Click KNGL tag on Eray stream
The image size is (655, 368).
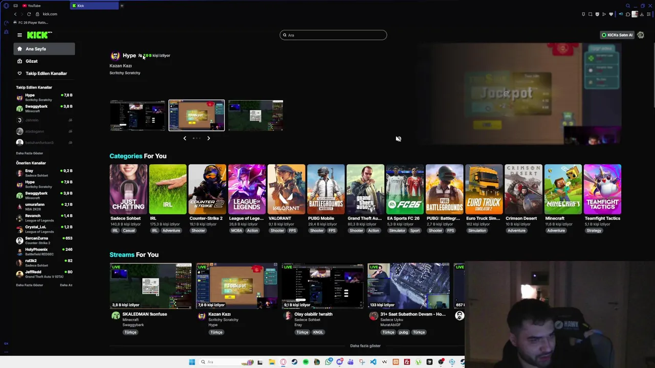coord(318,332)
